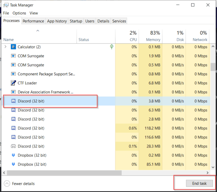The image size is (217, 192).
Task: Click Device Association Framework icon
Action: click(13, 92)
